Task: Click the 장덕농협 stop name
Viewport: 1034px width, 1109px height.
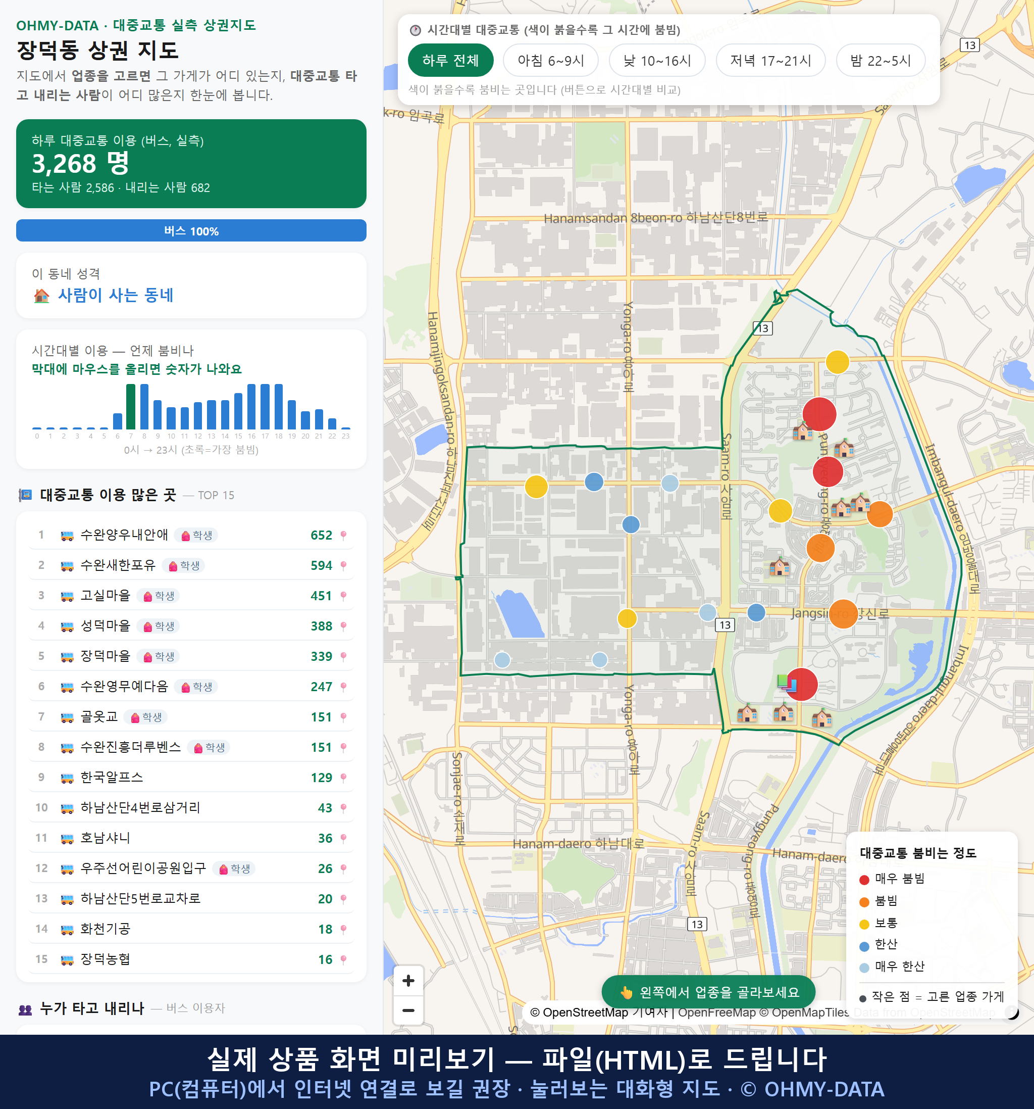Action: (106, 959)
